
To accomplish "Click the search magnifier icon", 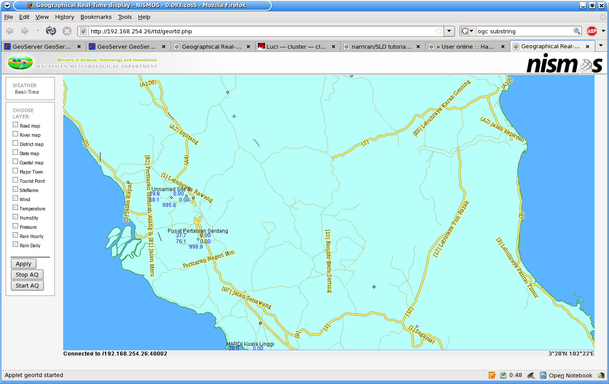I will point(577,31).
